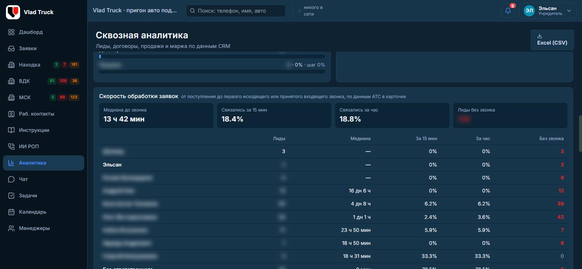
Task: Click the 16 дн 6 ч median cell
Action: pyautogui.click(x=360, y=191)
